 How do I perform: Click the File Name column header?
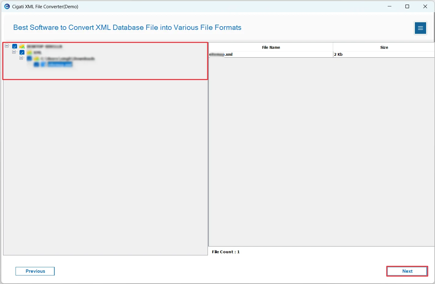pyautogui.click(x=271, y=47)
